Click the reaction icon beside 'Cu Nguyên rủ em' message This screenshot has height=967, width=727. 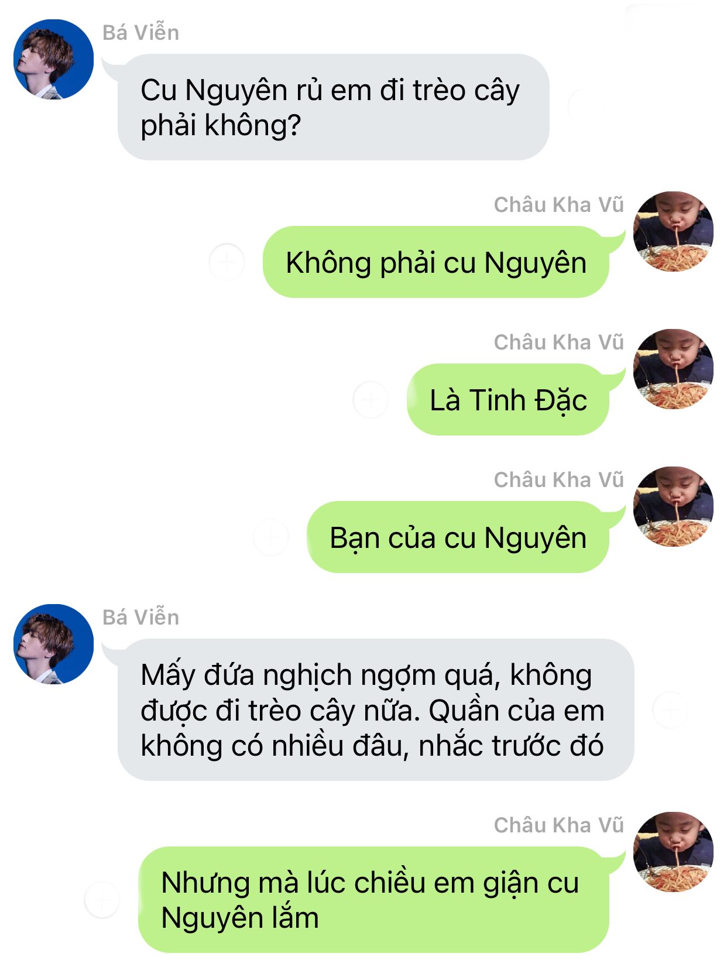(x=585, y=107)
